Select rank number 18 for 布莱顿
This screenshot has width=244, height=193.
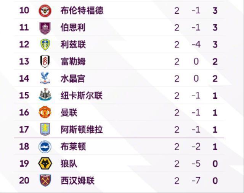pos(24,147)
